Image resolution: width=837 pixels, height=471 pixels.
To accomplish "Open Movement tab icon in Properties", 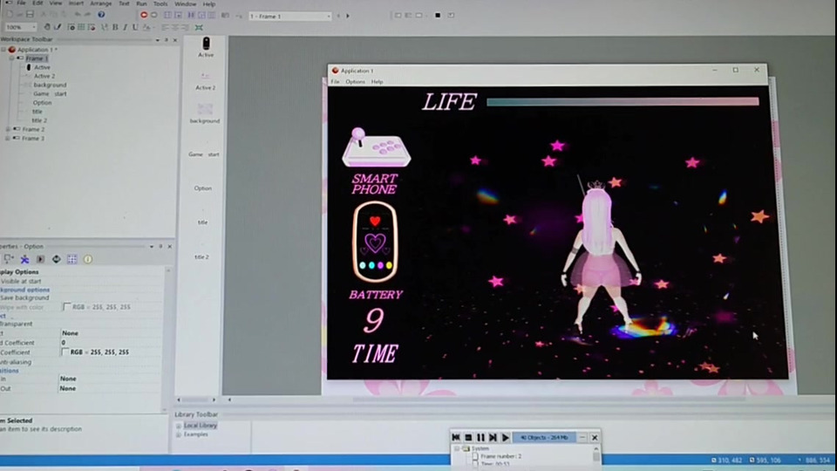I will 24,260.
